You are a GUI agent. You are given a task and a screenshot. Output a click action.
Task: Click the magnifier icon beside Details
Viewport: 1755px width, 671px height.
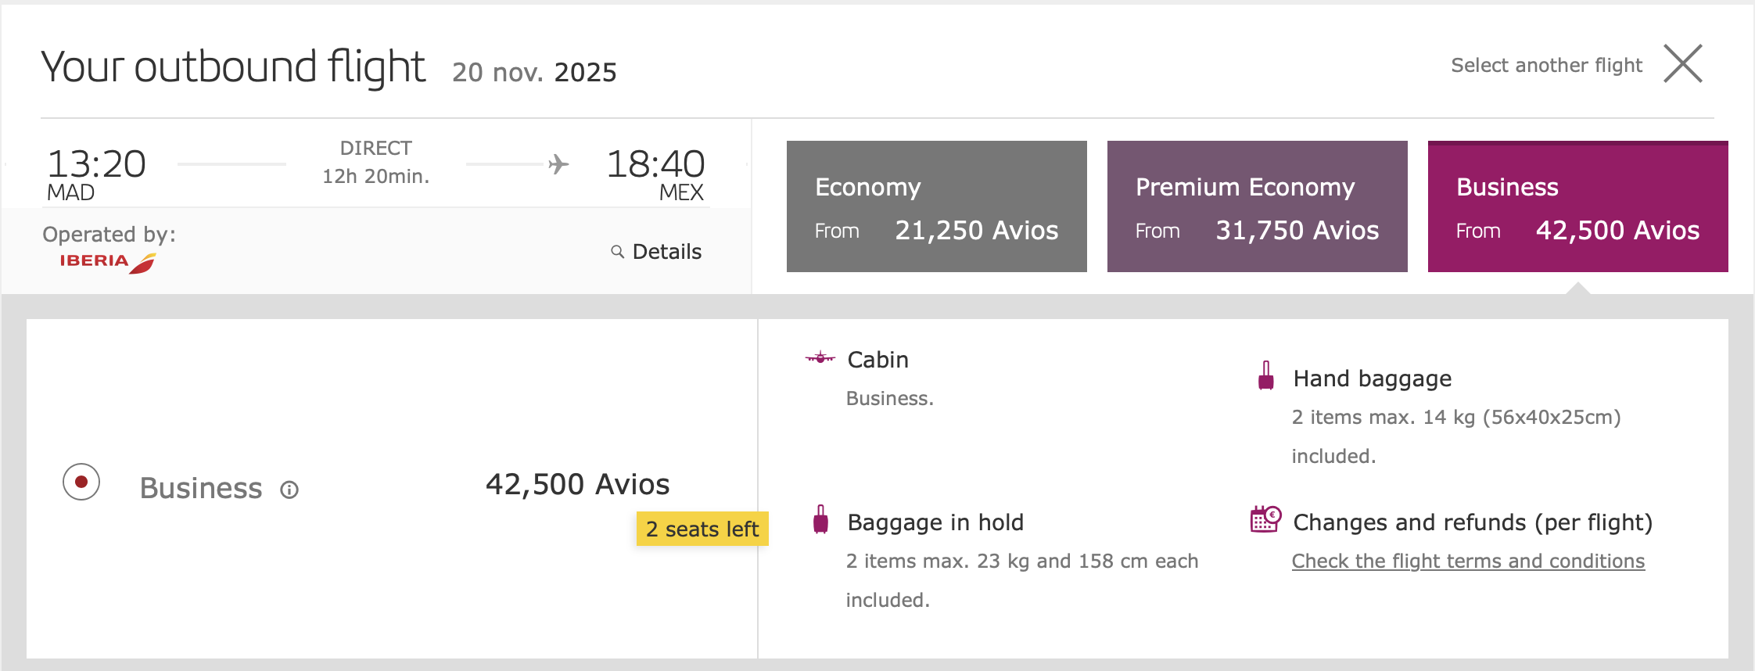(617, 252)
